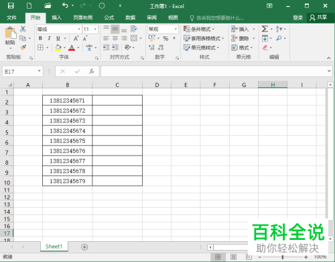Switch to the 视图 View tab

tap(173, 17)
